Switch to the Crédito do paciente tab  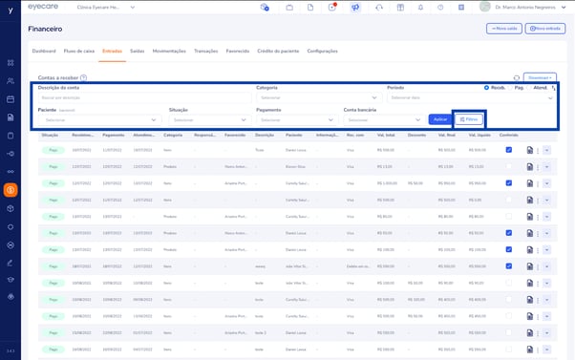[x=278, y=51]
